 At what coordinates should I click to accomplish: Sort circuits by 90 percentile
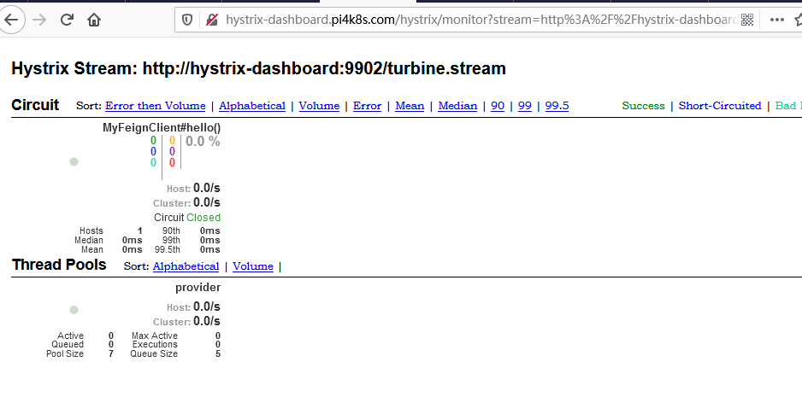pos(498,106)
